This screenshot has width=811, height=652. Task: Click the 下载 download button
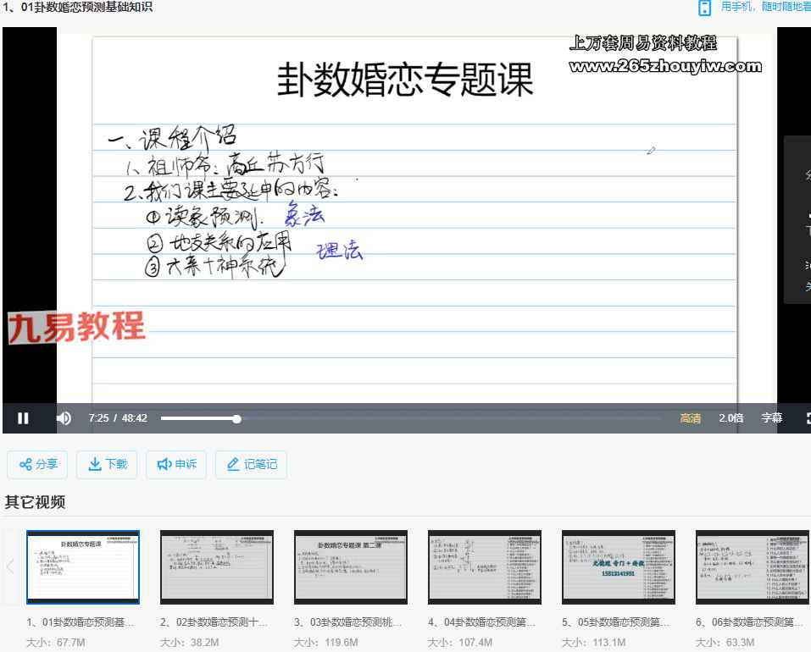point(107,464)
